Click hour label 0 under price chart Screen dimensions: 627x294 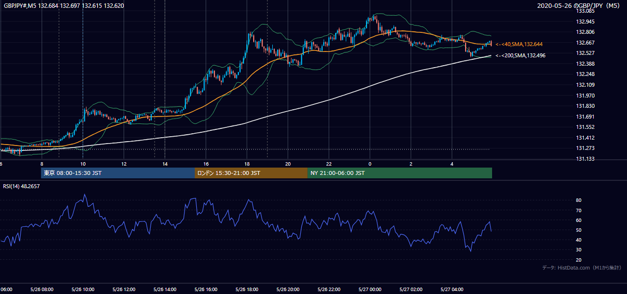(370, 164)
